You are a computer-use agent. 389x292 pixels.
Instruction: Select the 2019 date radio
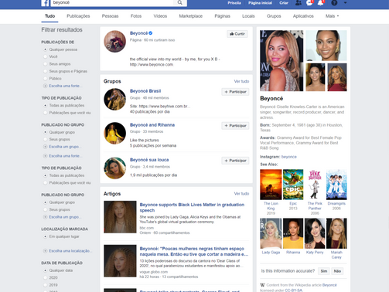(45, 285)
